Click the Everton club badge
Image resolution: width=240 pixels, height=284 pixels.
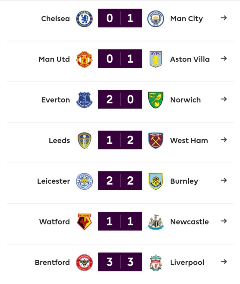(84, 100)
